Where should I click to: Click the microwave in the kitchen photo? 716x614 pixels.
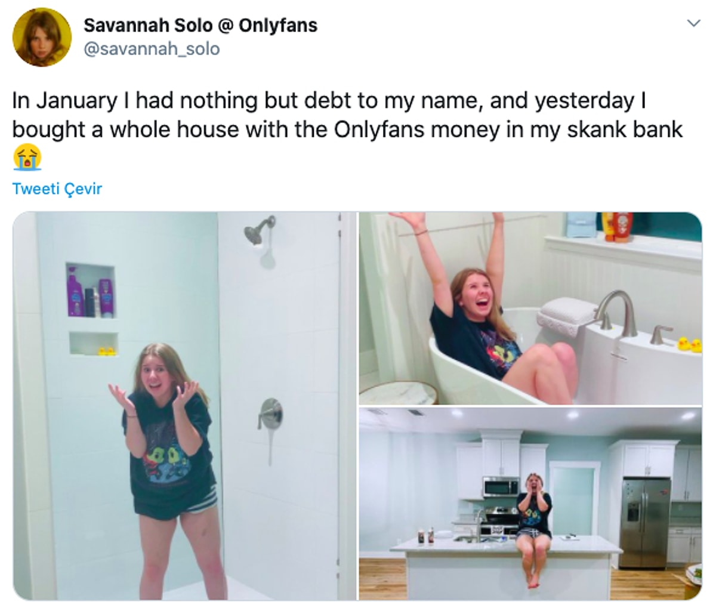[501, 486]
